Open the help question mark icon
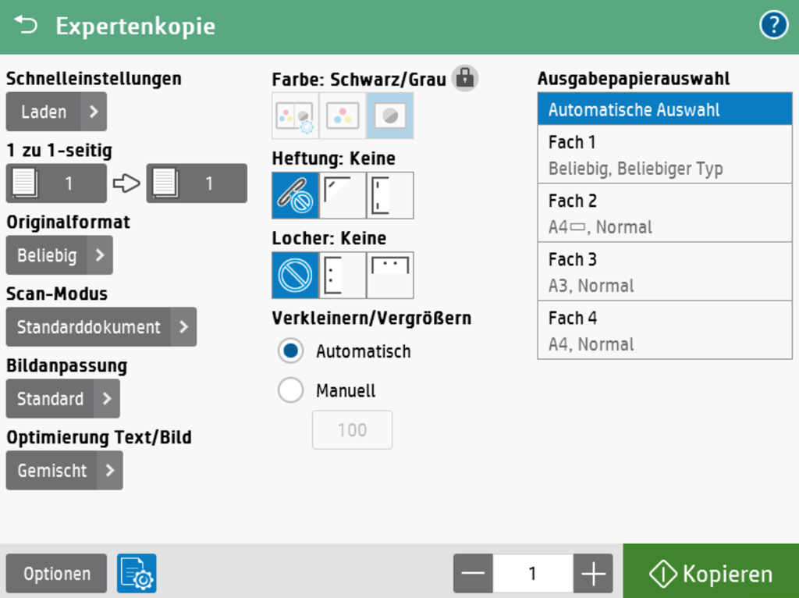The image size is (799, 598). click(772, 26)
